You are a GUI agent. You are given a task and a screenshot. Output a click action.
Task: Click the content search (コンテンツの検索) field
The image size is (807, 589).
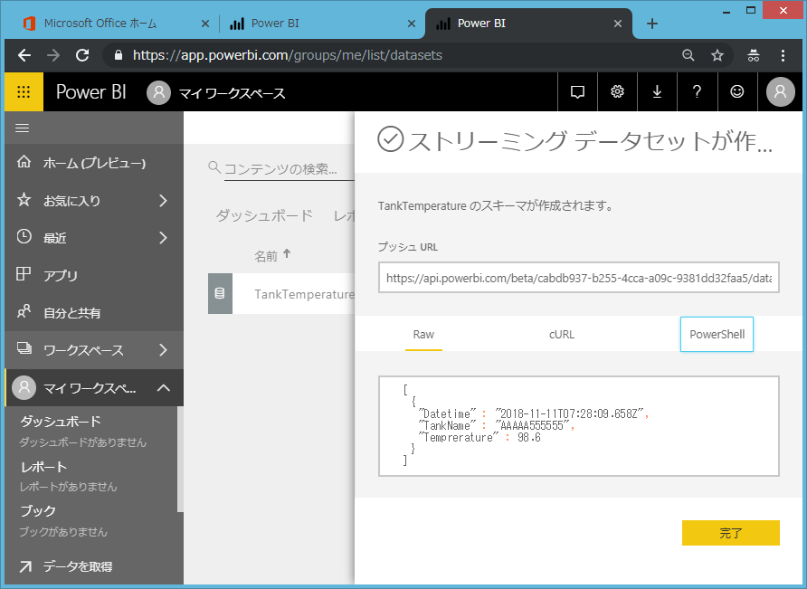click(289, 169)
